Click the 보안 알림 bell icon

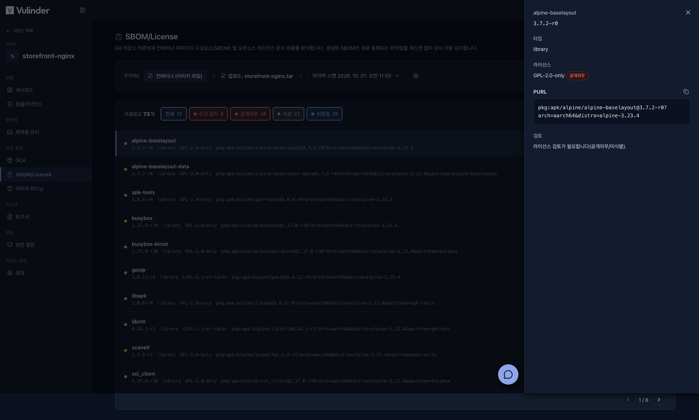coord(10,245)
